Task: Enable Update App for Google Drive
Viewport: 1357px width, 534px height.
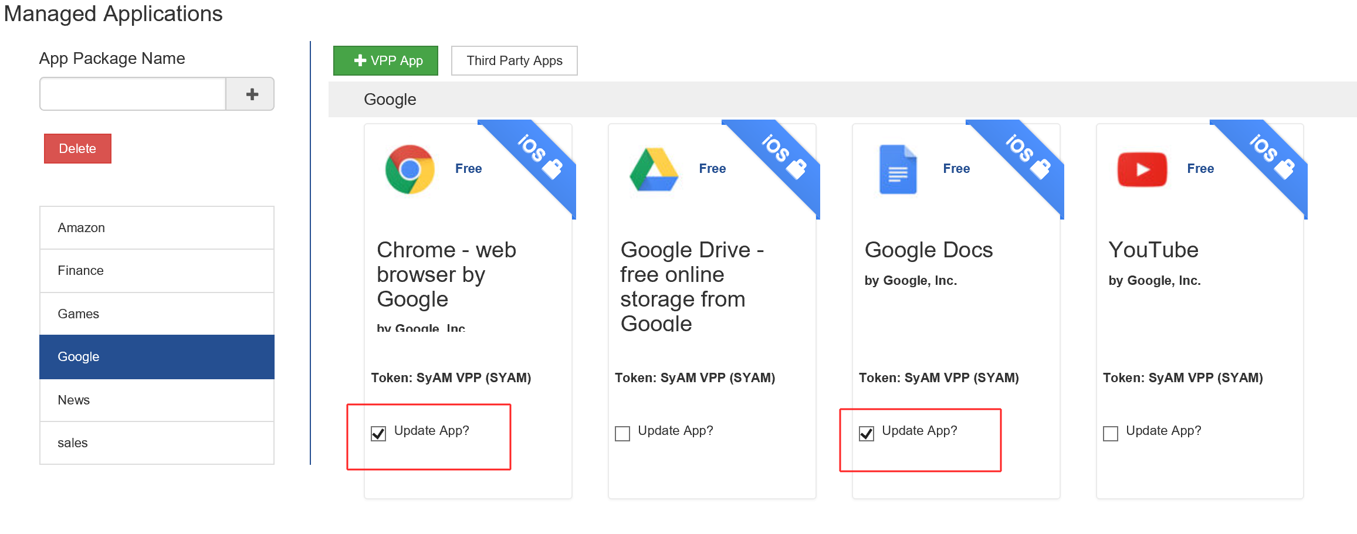Action: (622, 434)
